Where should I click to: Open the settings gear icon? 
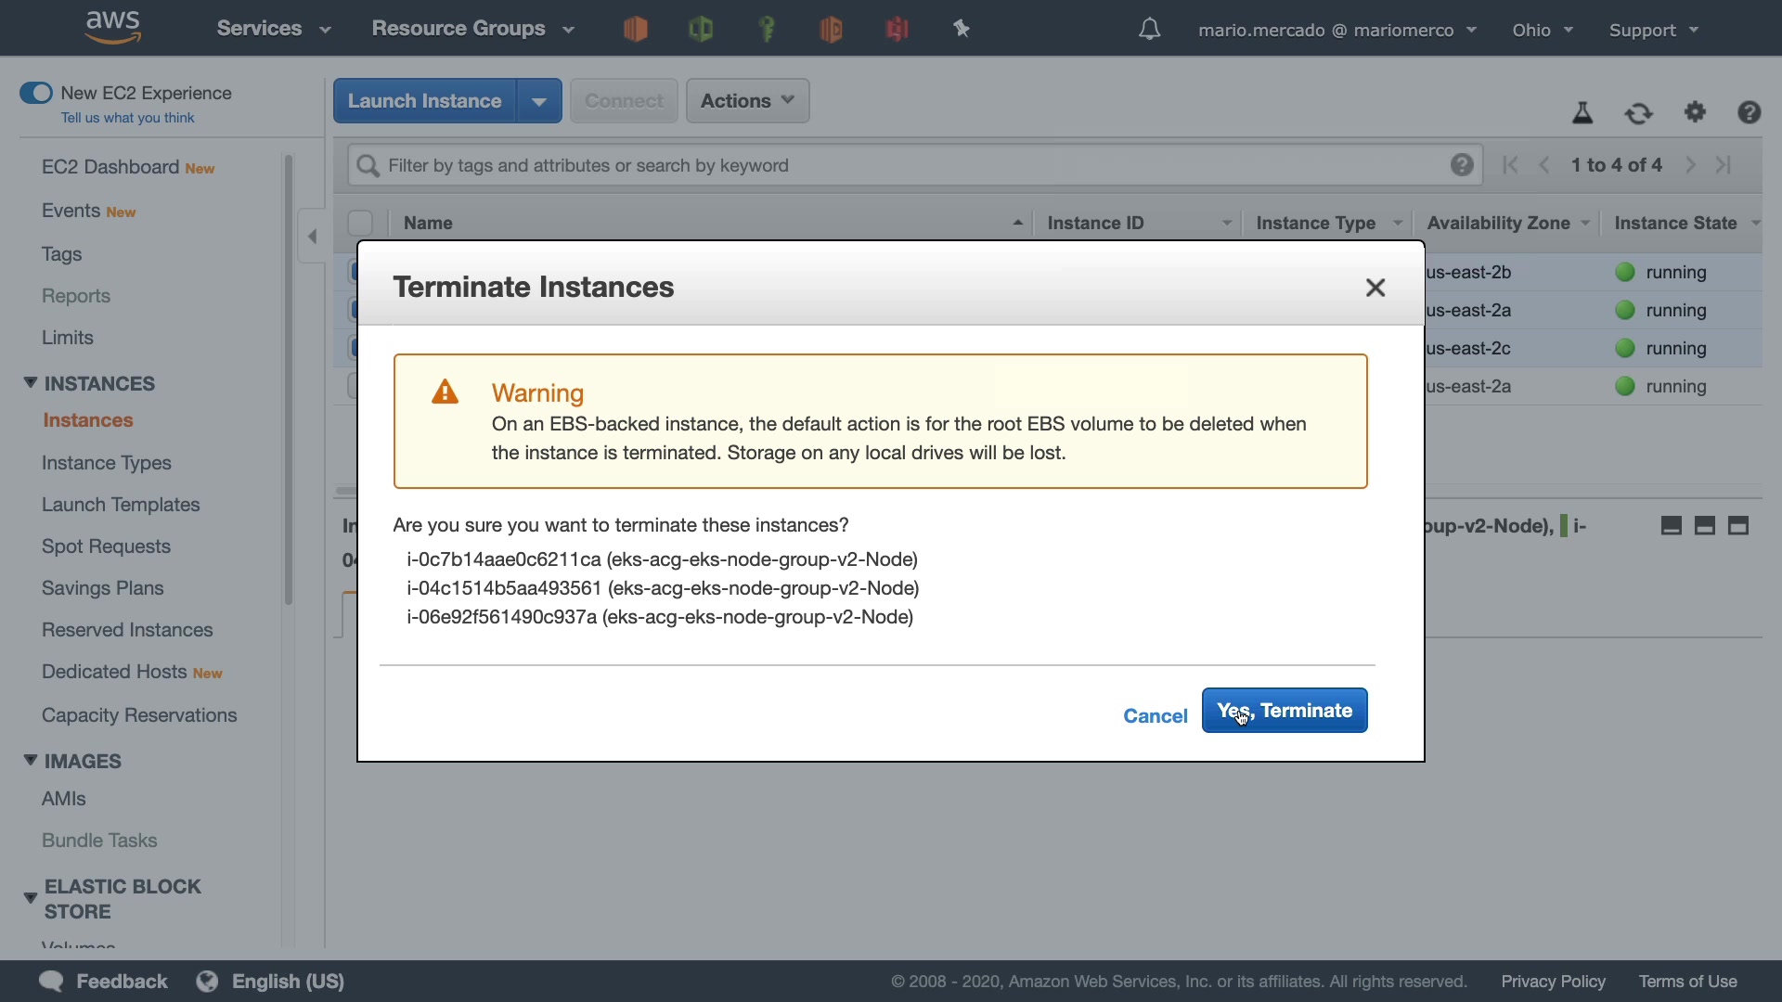[x=1695, y=112]
